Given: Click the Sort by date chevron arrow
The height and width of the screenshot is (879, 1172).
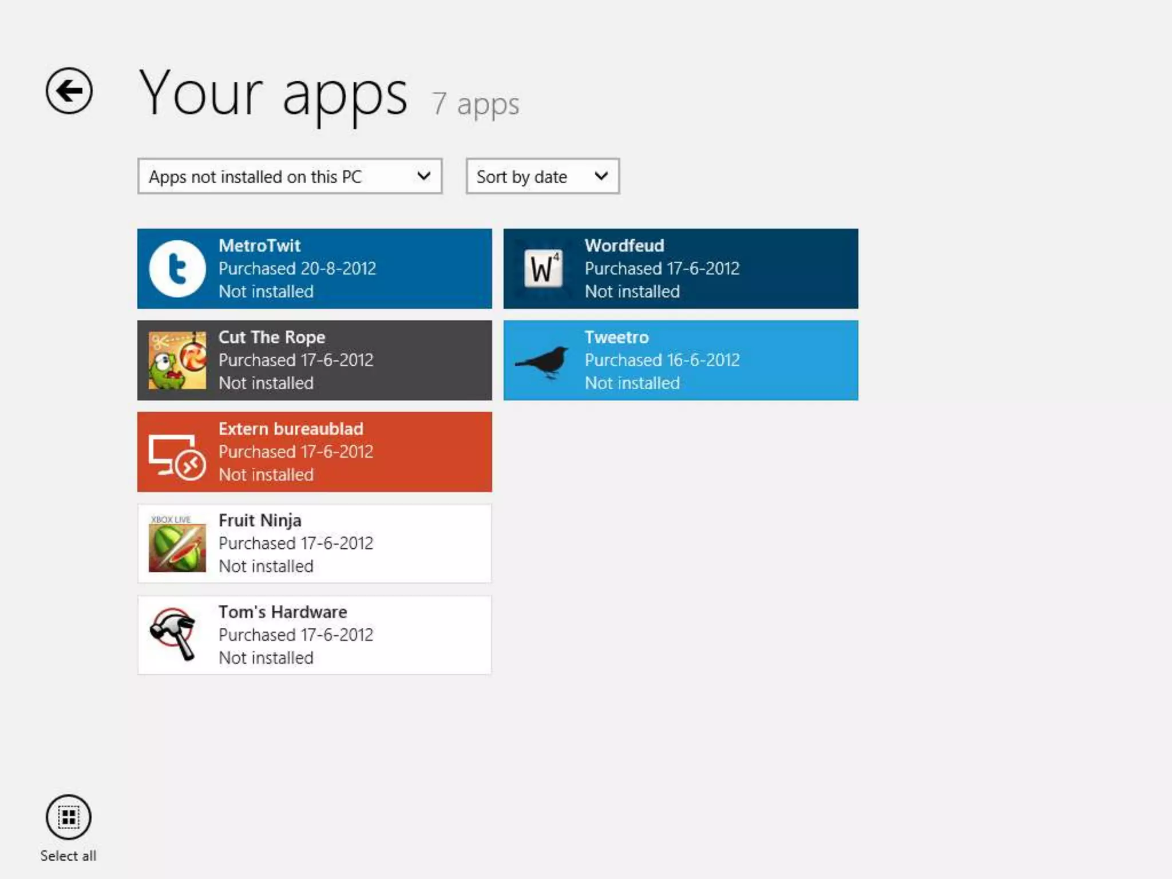Looking at the screenshot, I should (601, 176).
